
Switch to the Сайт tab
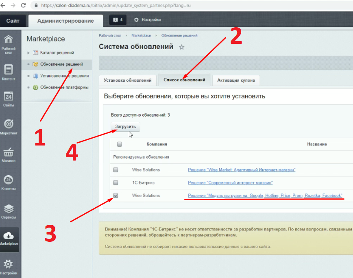13,21
